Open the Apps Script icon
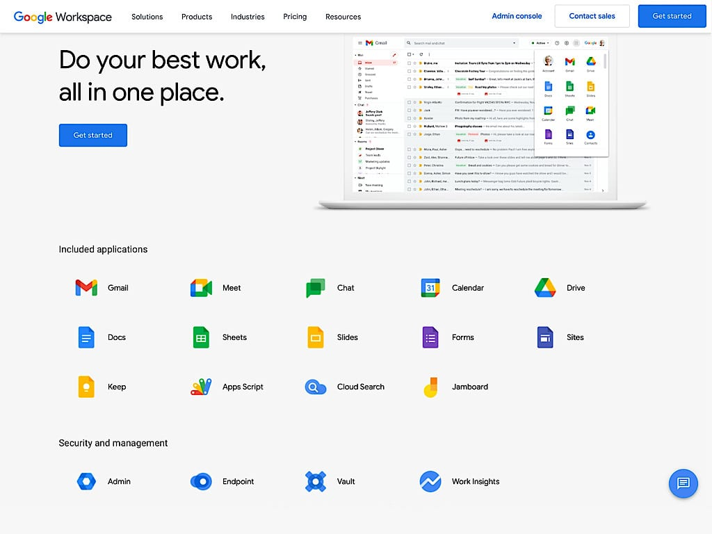Viewport: 712px width, 534px height. click(200, 387)
